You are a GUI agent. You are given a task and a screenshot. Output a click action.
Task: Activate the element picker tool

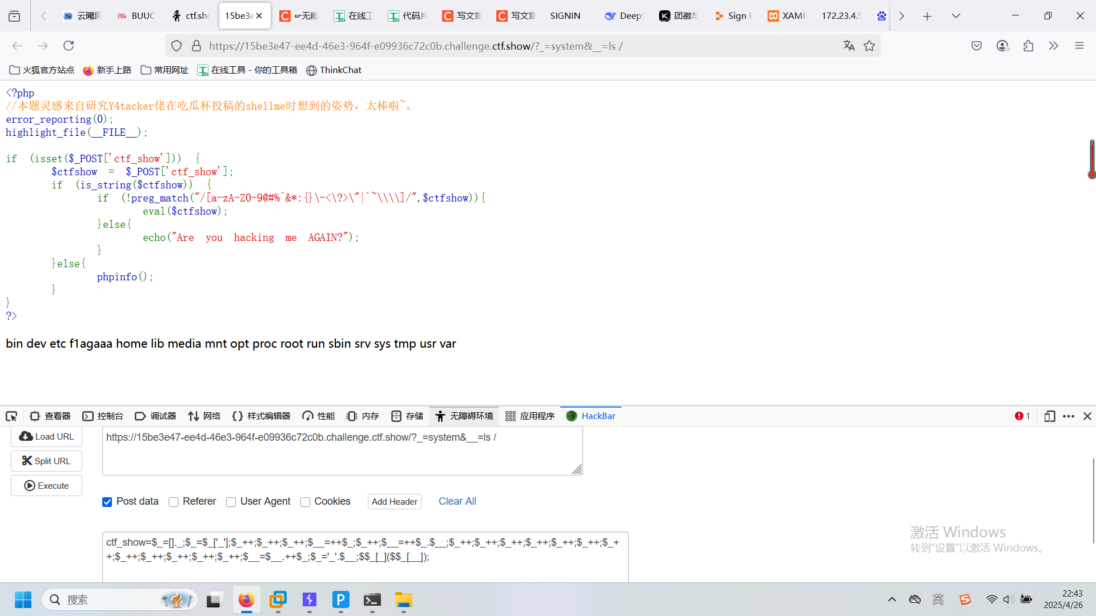[11, 416]
